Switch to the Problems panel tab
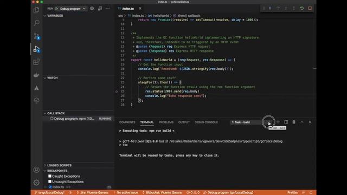The width and height of the screenshot is (347, 195). pyautogui.click(x=166, y=122)
